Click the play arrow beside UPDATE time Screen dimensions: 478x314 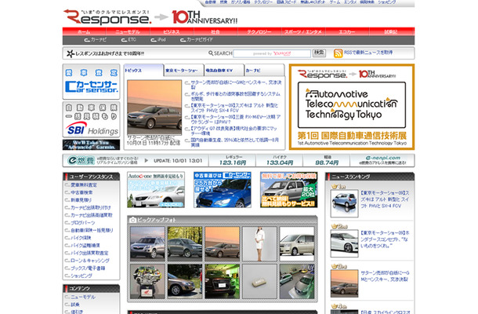tap(147, 161)
